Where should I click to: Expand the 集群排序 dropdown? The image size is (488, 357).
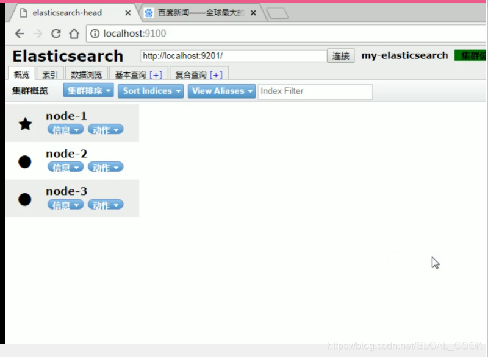click(88, 91)
